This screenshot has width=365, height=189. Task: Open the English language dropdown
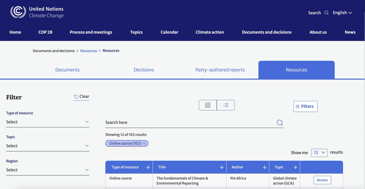coord(342,12)
